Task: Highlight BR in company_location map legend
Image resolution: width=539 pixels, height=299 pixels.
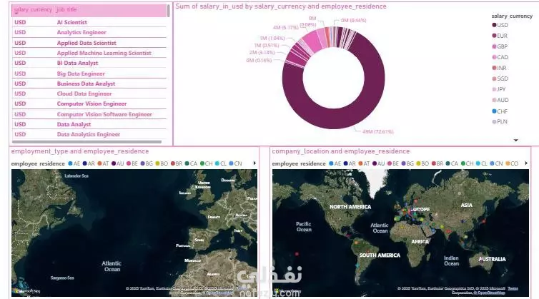Action: click(x=437, y=163)
